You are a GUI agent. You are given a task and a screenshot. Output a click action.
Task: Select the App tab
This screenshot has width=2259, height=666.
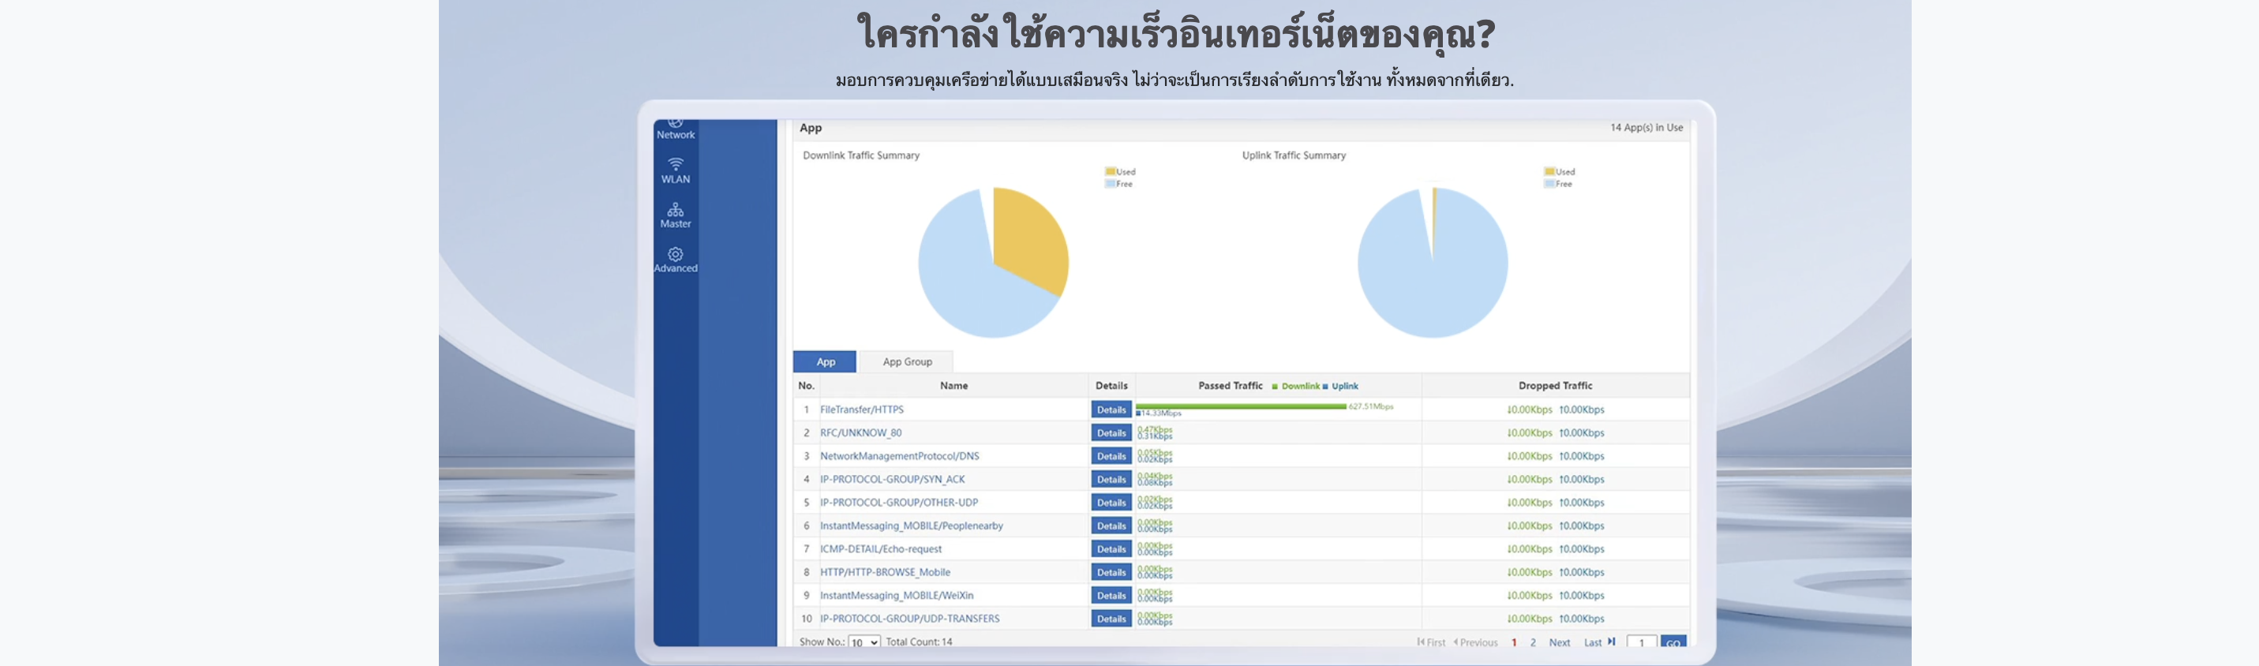click(x=825, y=362)
